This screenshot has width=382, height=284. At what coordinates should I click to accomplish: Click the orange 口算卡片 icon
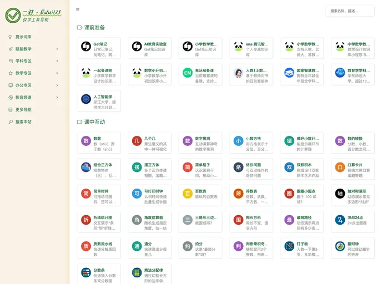[x=340, y=167]
